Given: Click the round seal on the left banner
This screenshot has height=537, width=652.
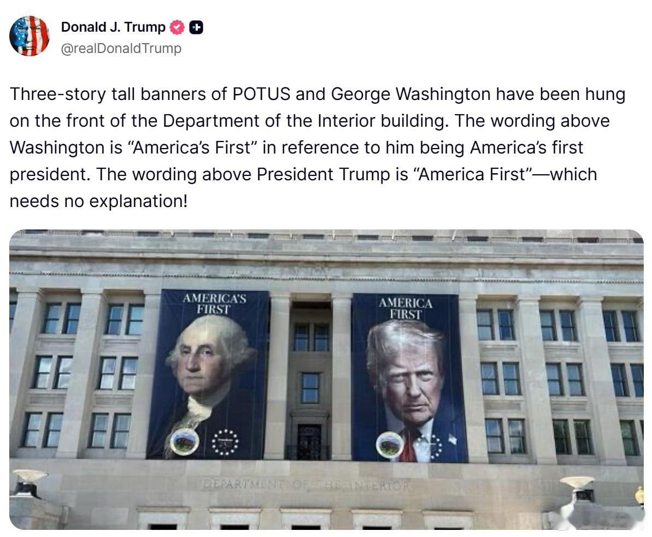Looking at the screenshot, I should pyautogui.click(x=185, y=442).
